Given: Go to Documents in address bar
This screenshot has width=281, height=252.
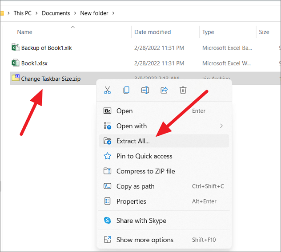Looking at the screenshot, I should tap(56, 13).
